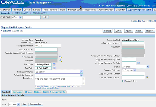Select lower Product section tab
156x107 pixels.
click(x=6, y=92)
